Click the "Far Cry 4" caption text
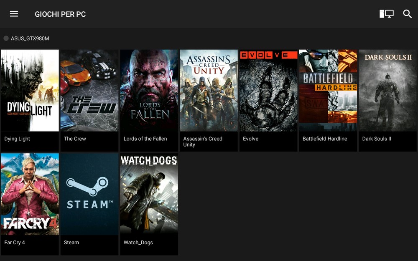418x261 pixels. (x=15, y=243)
